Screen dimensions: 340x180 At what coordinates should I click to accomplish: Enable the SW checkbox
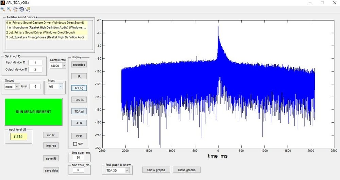click(75, 144)
